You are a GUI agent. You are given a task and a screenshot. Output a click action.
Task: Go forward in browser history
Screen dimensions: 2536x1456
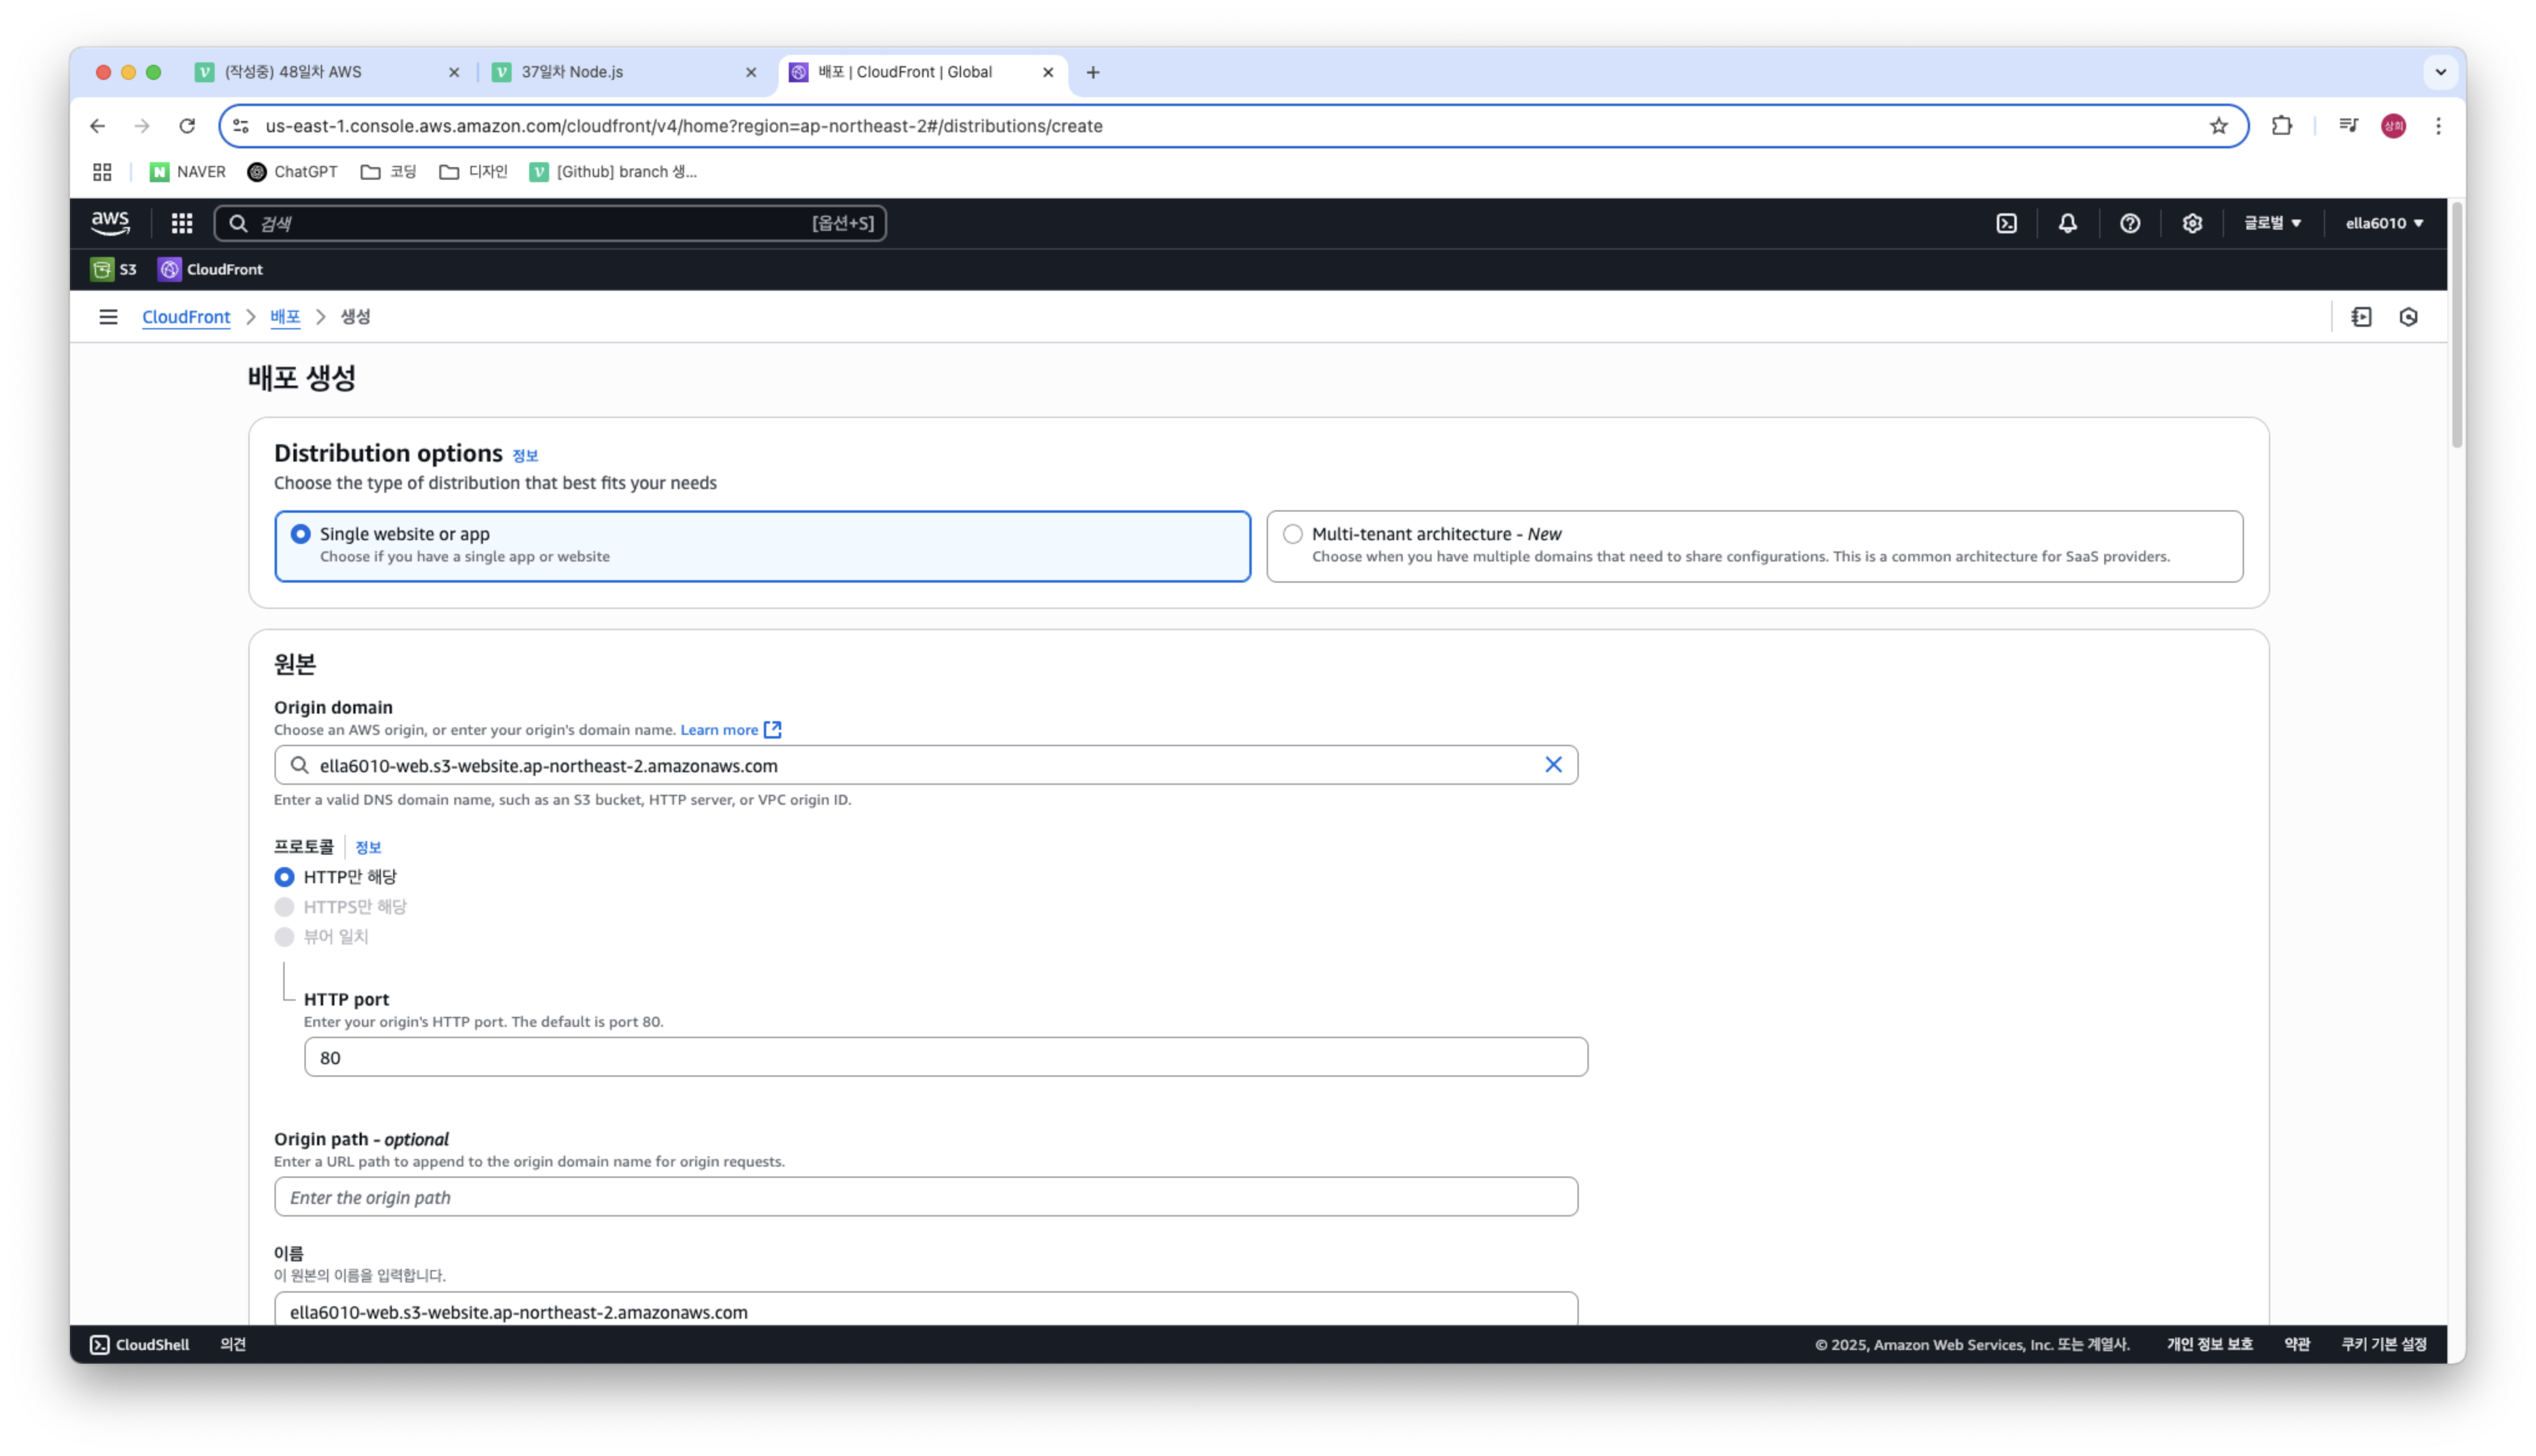point(142,126)
